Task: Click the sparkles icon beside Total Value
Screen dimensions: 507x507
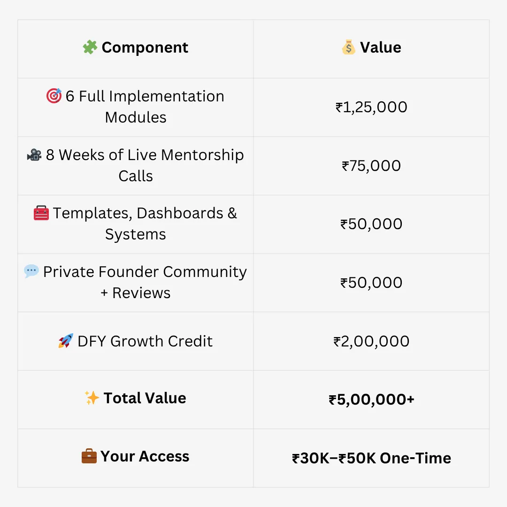Action: point(92,398)
